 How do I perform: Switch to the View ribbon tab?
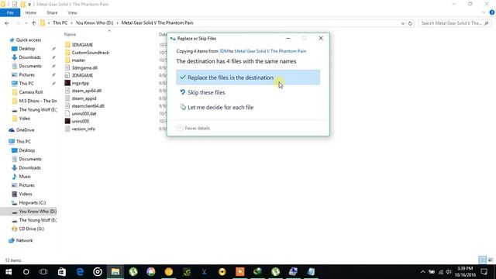(x=72, y=12)
